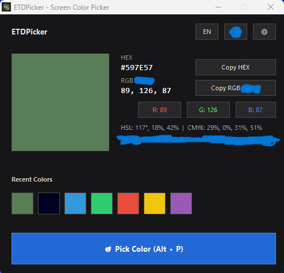284x273 pixels.
Task: Click the HSL: 117°, 18%, 42% readout
Action: pos(150,128)
